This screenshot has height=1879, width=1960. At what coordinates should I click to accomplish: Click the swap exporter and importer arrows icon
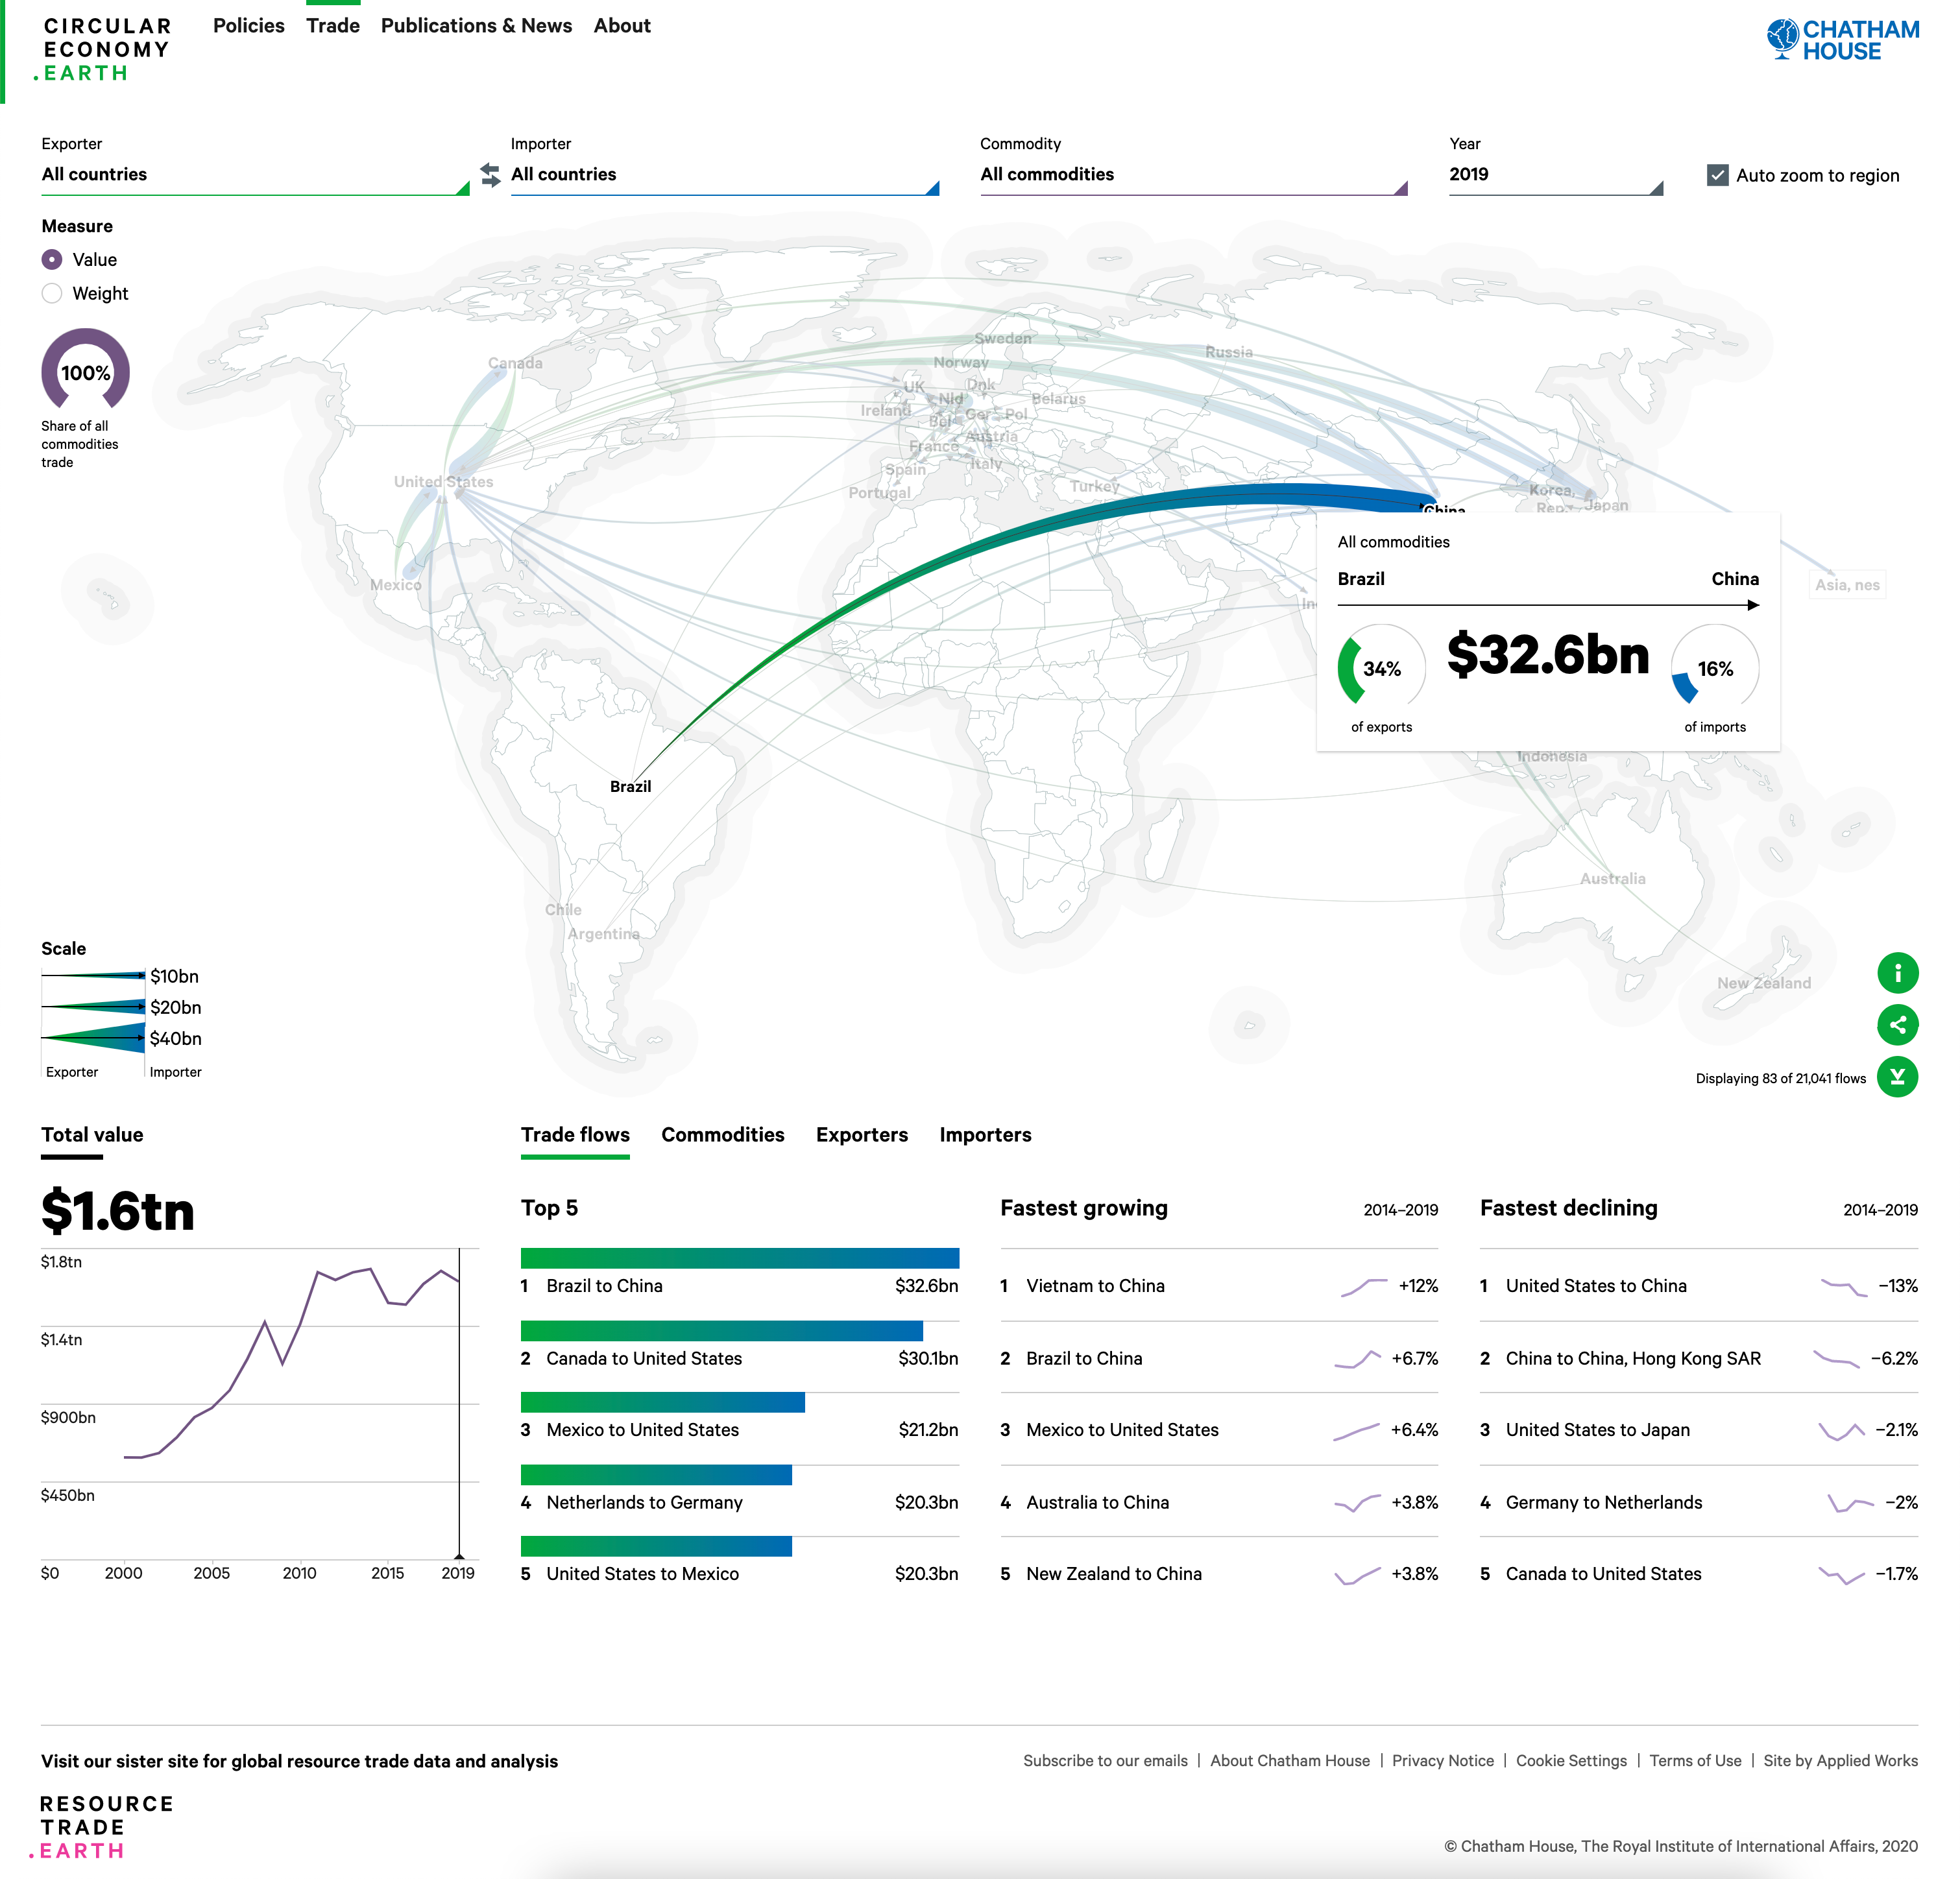[x=490, y=175]
